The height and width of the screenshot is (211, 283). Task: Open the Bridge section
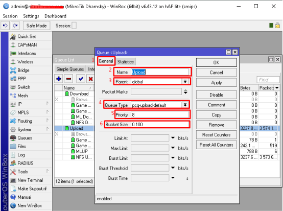(x=23, y=70)
